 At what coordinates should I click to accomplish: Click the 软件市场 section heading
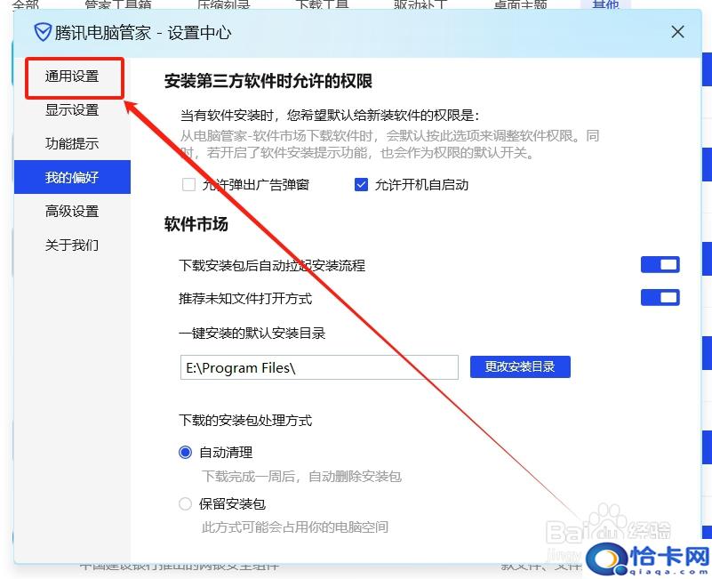(x=196, y=224)
